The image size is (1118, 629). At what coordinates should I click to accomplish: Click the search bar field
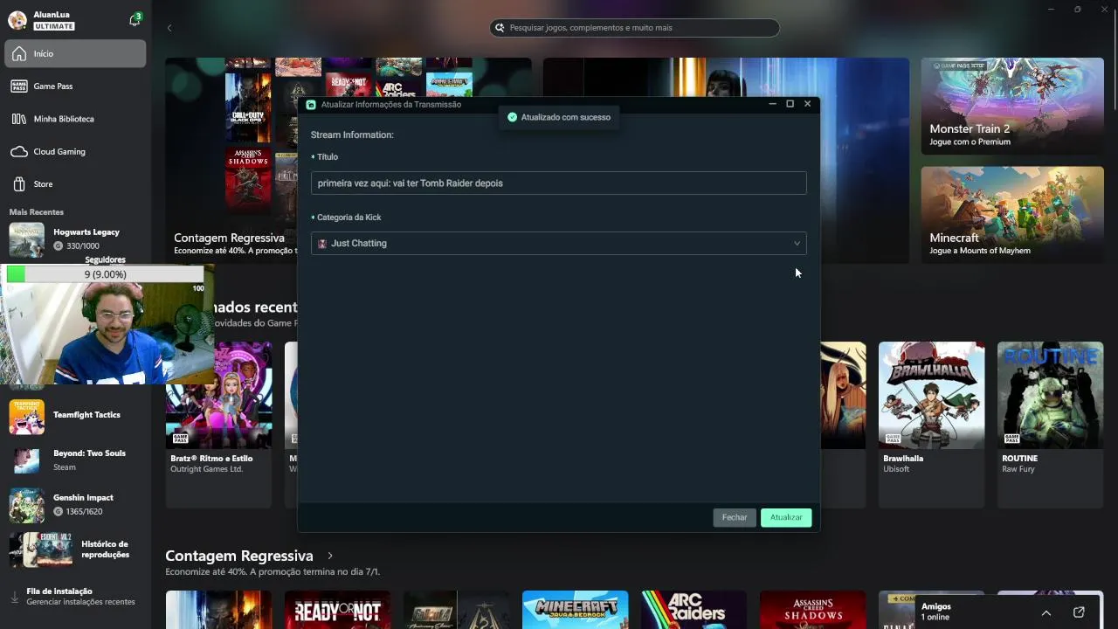pyautogui.click(x=635, y=28)
